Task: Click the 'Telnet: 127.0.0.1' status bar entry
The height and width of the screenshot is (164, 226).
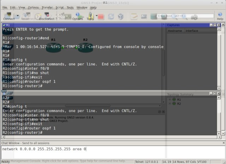Action: 147,162
